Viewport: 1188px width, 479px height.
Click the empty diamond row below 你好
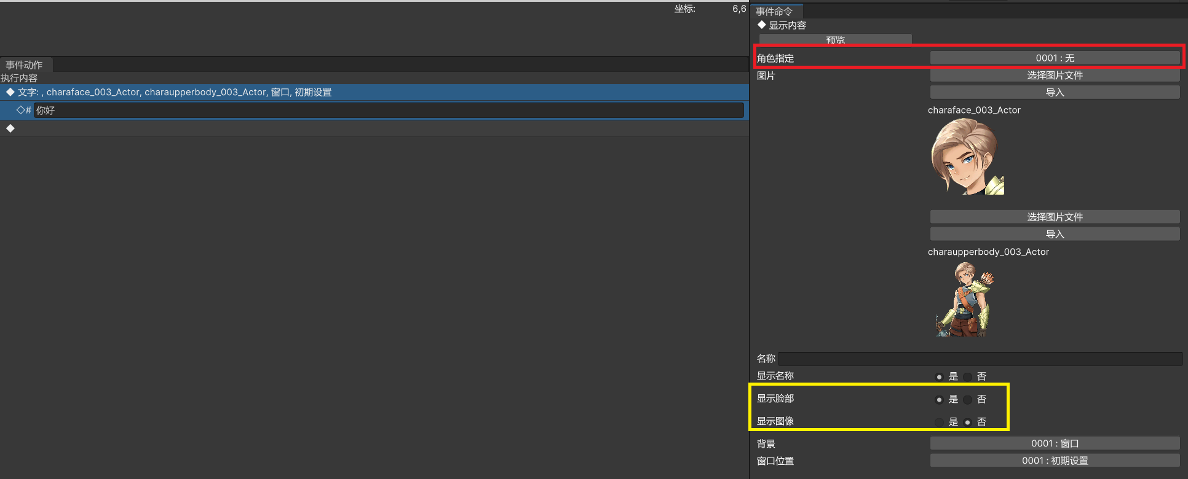[x=10, y=128]
